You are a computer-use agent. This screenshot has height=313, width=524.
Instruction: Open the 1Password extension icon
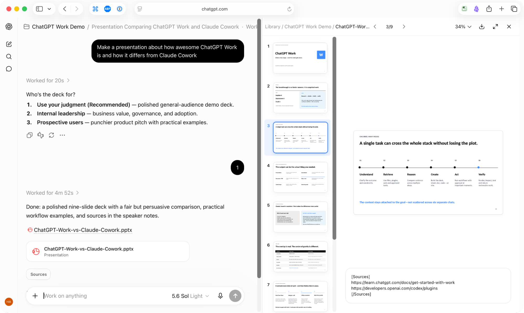(x=120, y=9)
